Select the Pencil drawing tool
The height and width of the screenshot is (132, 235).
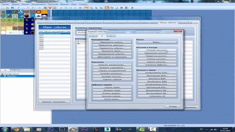click(61, 8)
